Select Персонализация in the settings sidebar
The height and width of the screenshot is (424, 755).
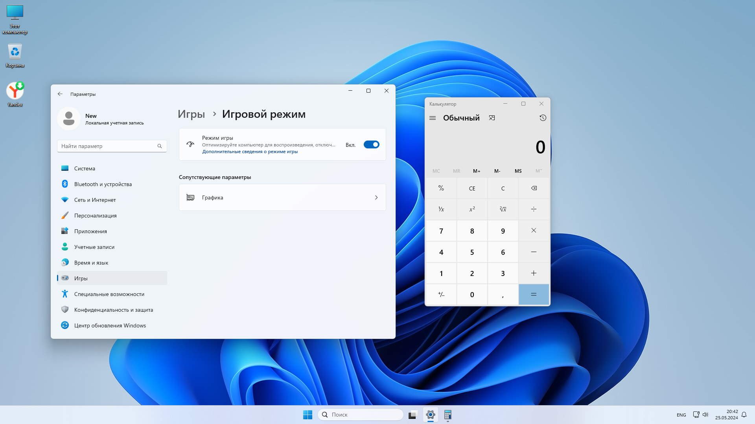[95, 216]
